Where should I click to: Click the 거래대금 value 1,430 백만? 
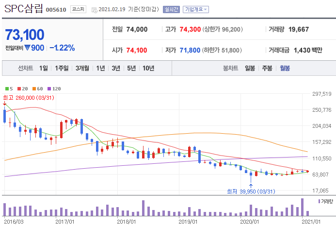point(308,50)
